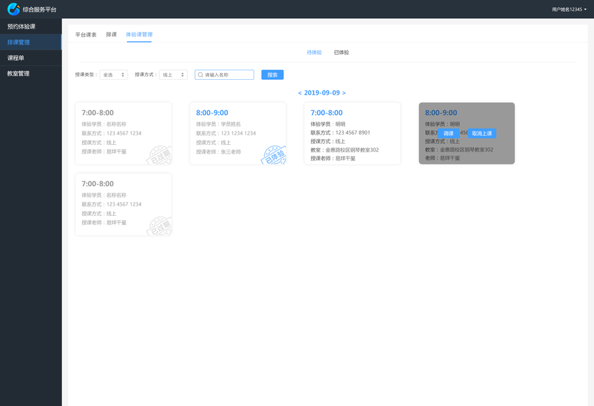Click the date 2019-09-09

[322, 93]
